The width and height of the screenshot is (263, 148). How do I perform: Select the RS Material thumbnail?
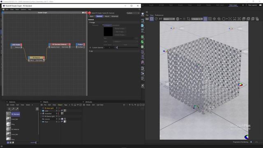[9, 129]
